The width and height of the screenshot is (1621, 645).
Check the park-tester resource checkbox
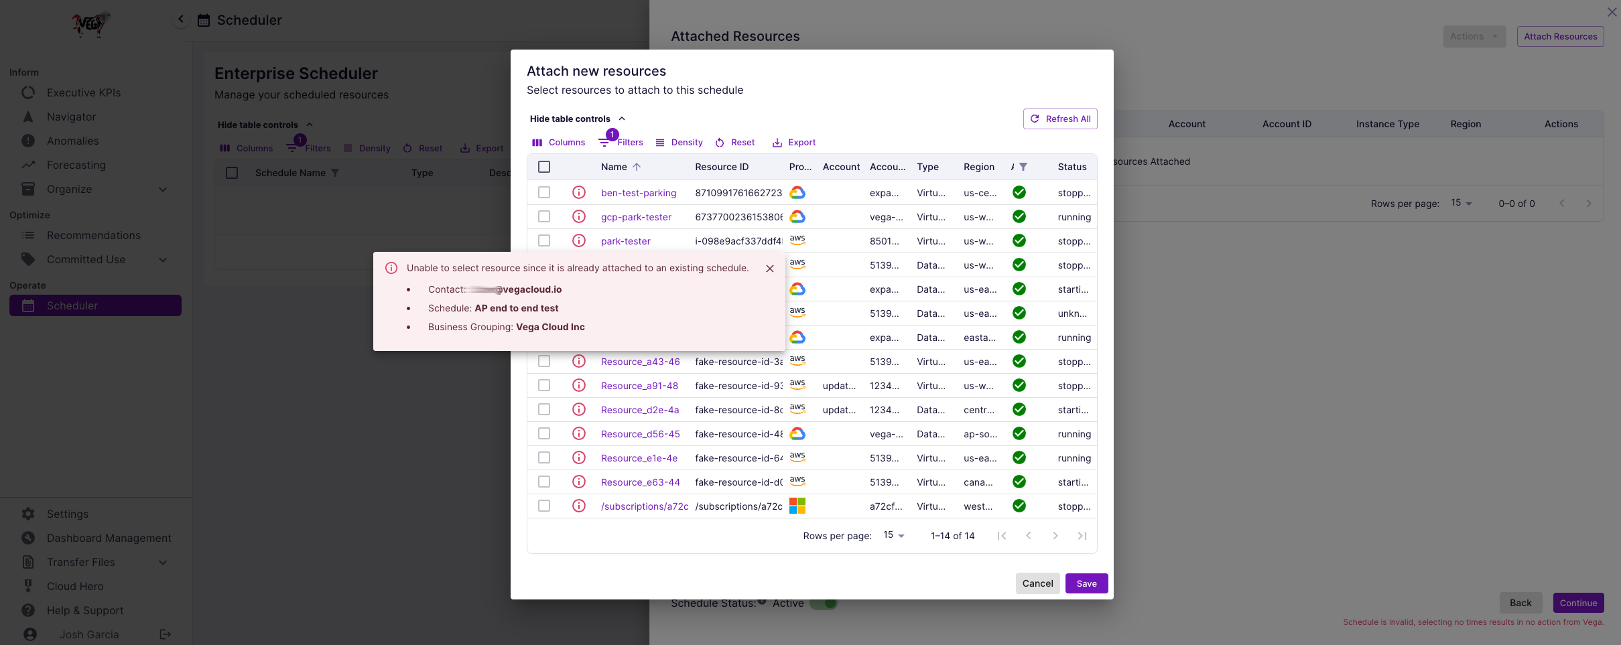(x=544, y=241)
